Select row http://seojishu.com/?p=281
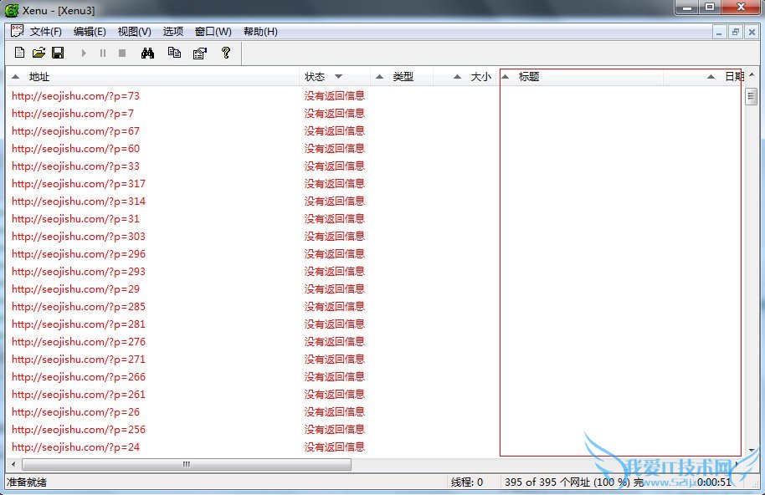 tap(79, 324)
